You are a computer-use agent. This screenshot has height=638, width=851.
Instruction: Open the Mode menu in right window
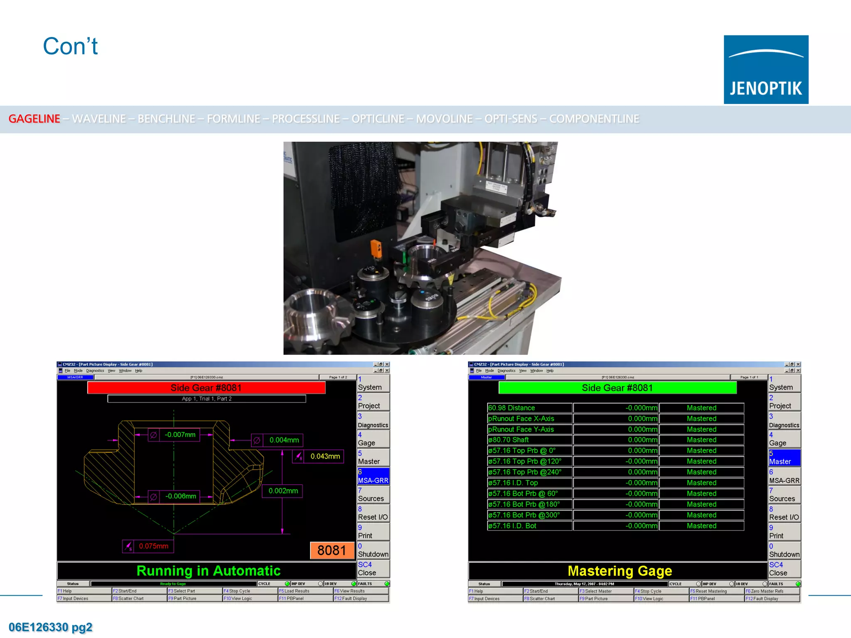pos(489,371)
